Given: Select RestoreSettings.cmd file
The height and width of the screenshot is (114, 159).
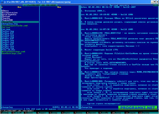Looking at the screenshot, I should tap(13, 52).
